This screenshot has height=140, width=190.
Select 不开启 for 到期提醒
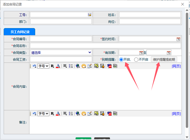click(136, 60)
